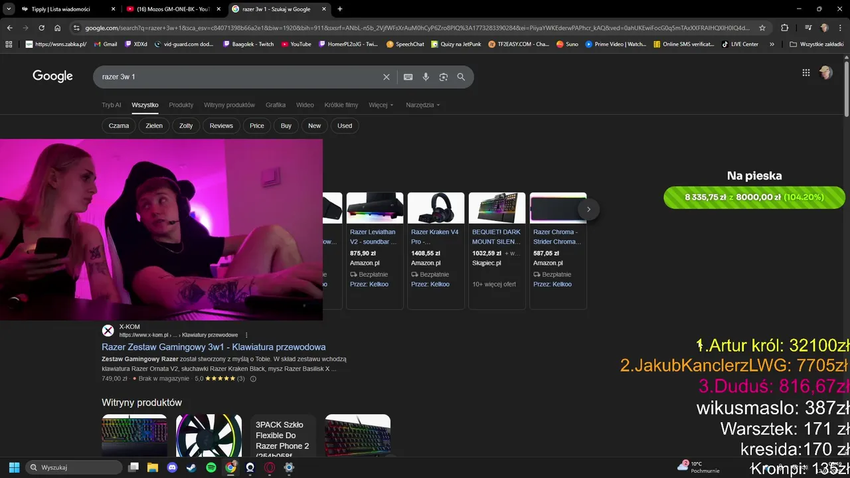
Task: Click the Windows taskbar search box
Action: tap(75, 467)
